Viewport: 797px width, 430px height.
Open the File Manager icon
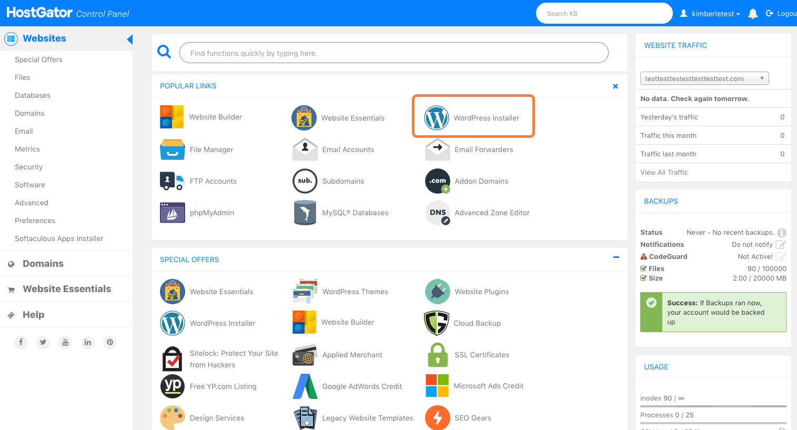(x=172, y=149)
